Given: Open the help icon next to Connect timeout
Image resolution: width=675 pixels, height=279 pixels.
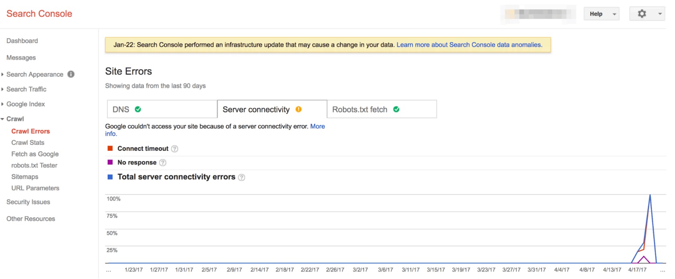Looking at the screenshot, I should click(174, 149).
